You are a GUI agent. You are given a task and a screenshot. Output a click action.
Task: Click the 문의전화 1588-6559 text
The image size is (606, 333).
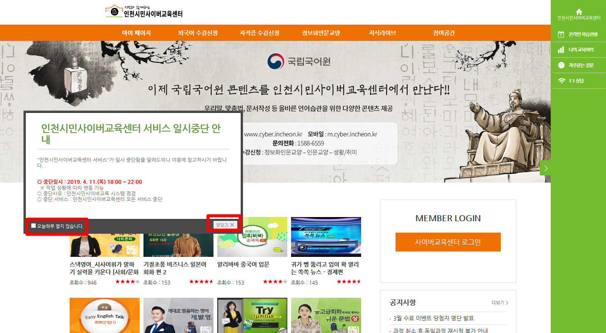298,143
